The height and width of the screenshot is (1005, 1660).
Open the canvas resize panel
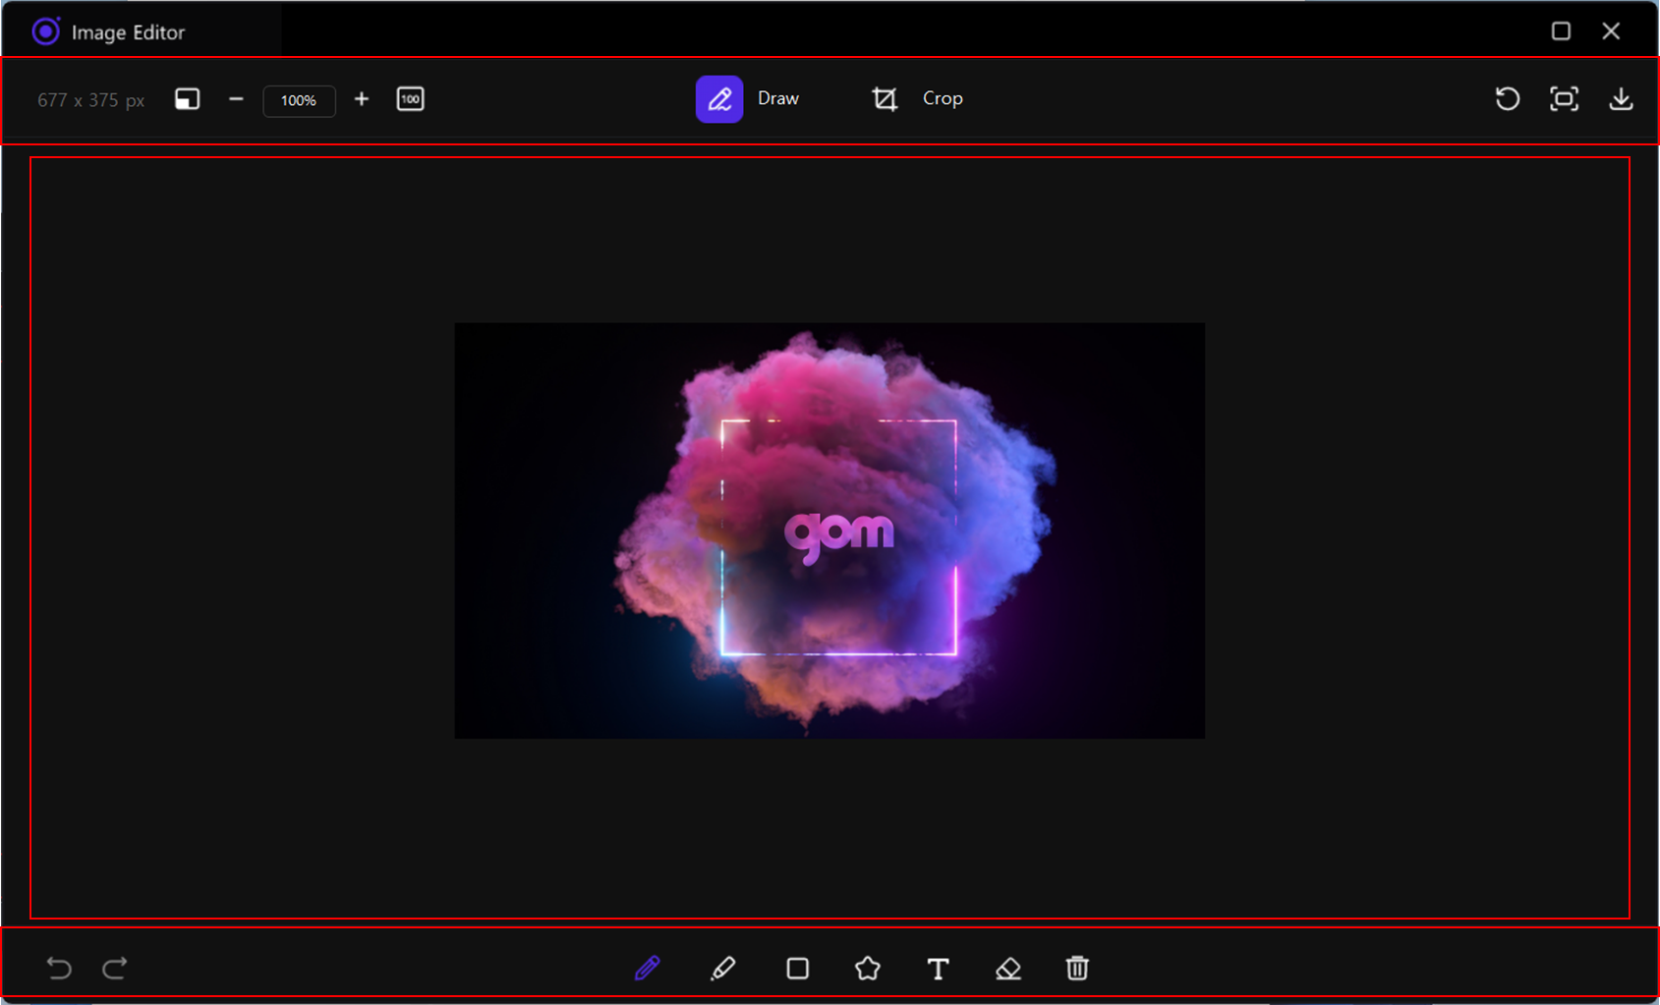(186, 99)
